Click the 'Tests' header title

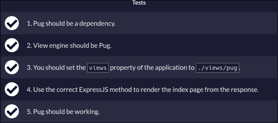coord(139,3)
